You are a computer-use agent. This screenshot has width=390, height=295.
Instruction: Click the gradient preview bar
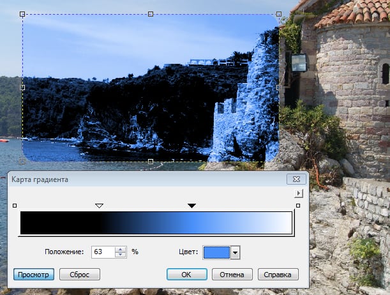pos(156,223)
